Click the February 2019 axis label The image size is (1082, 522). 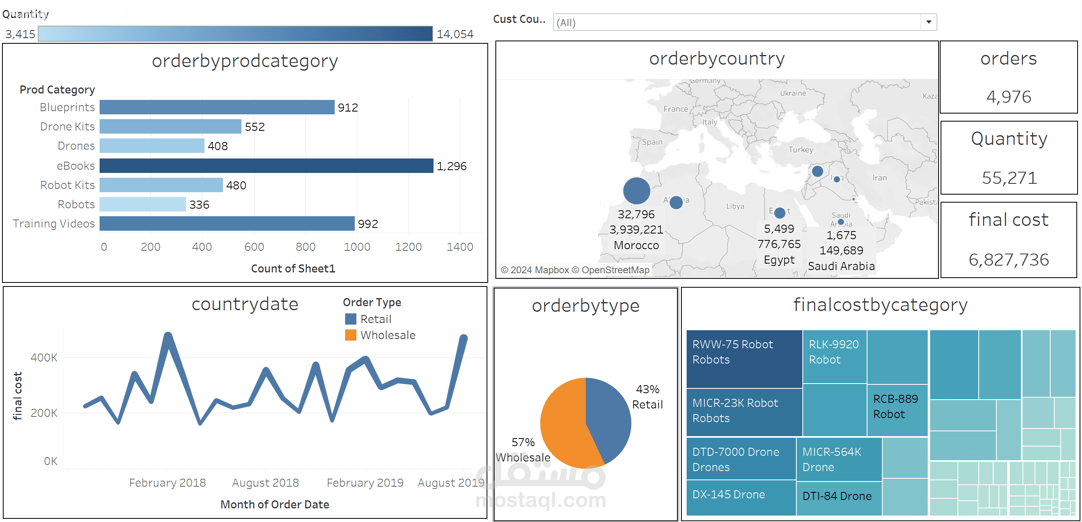365,483
